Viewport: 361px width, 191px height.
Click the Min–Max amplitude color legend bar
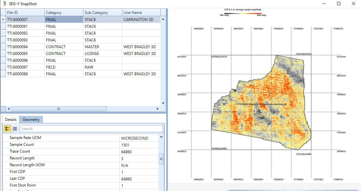coord(243,14)
